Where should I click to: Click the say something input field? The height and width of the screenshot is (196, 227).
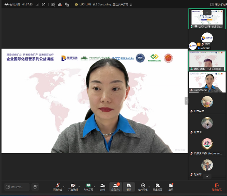point(17,187)
